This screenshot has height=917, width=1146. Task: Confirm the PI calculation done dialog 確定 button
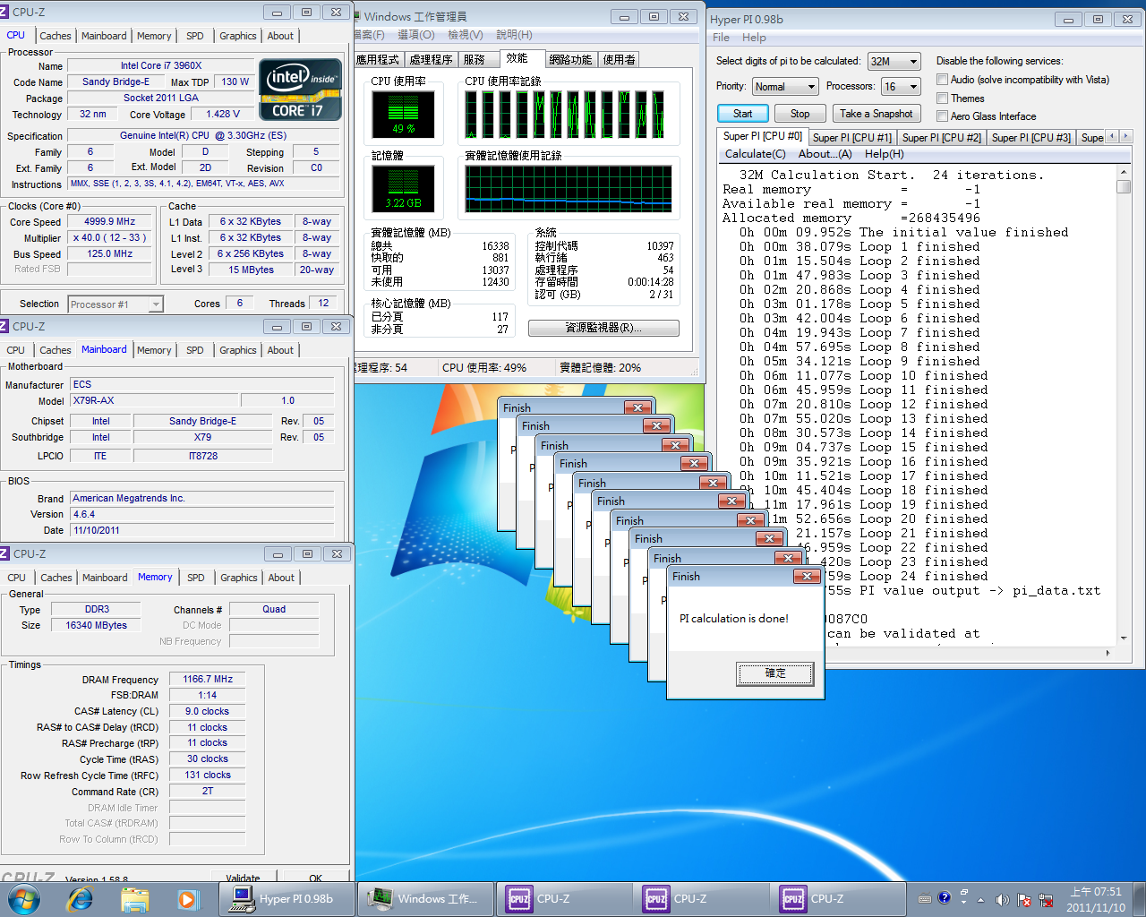(x=775, y=673)
